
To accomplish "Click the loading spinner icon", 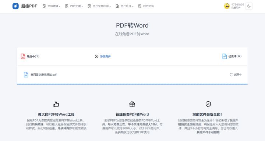I will click(x=231, y=75).
